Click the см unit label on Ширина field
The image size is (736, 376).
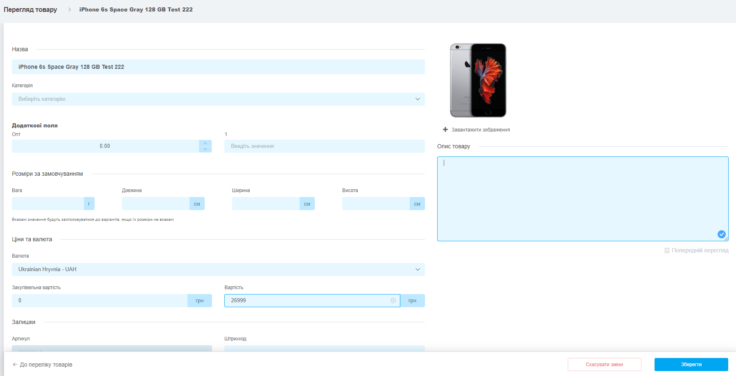(307, 204)
